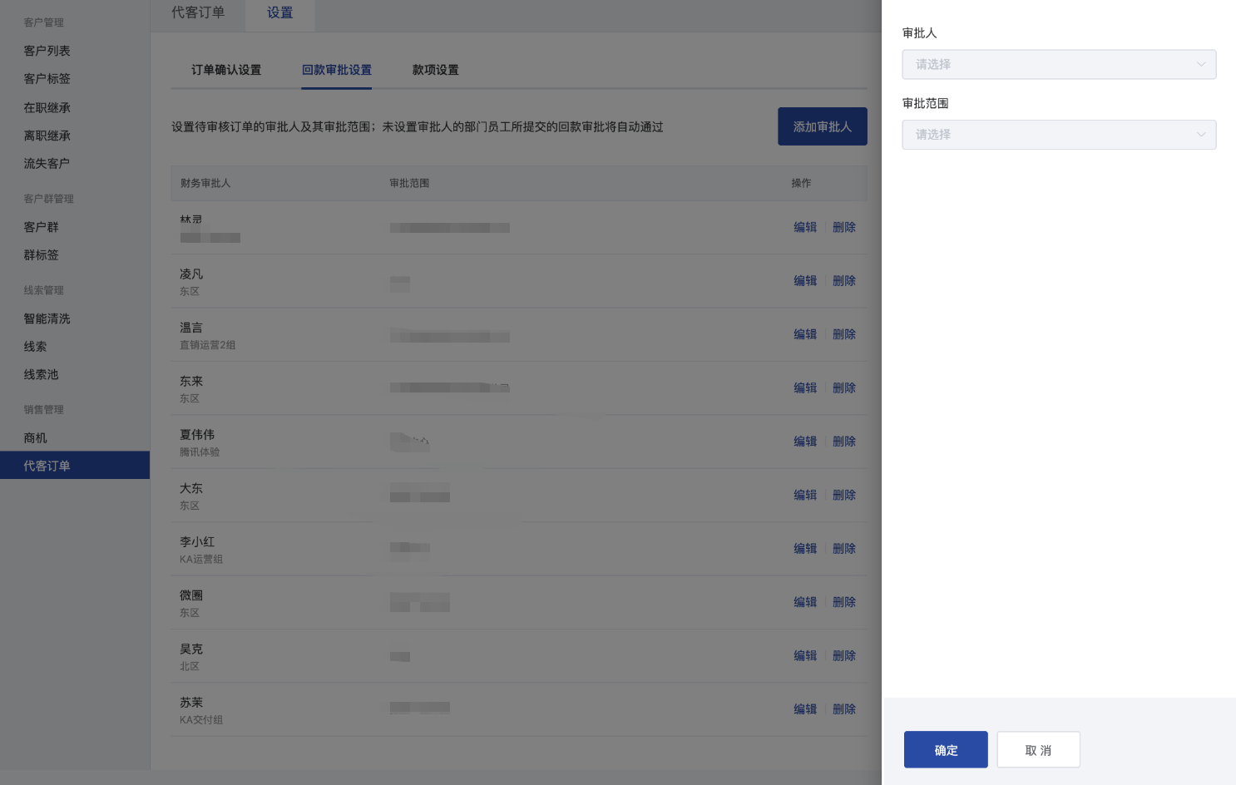Screen dimensions: 1236x785
Task: Edit the approver 凌凡
Action: pos(805,281)
